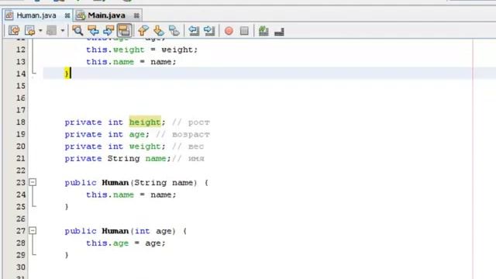This screenshot has height=279, width=496.
Task: Click 'this.name = name;' on line 24
Action: (x=131, y=195)
